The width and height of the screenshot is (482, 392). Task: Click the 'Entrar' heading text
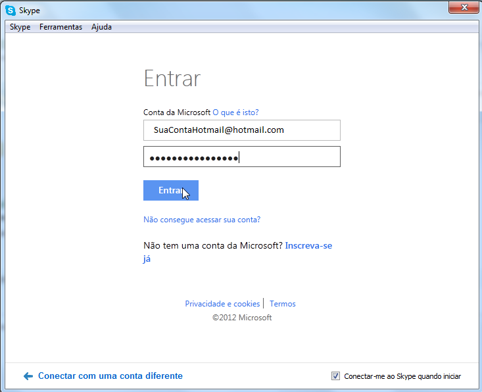pos(172,78)
